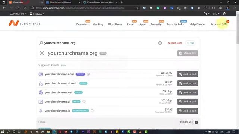
Task: Open the Apps menu
Action: [x=143, y=24]
